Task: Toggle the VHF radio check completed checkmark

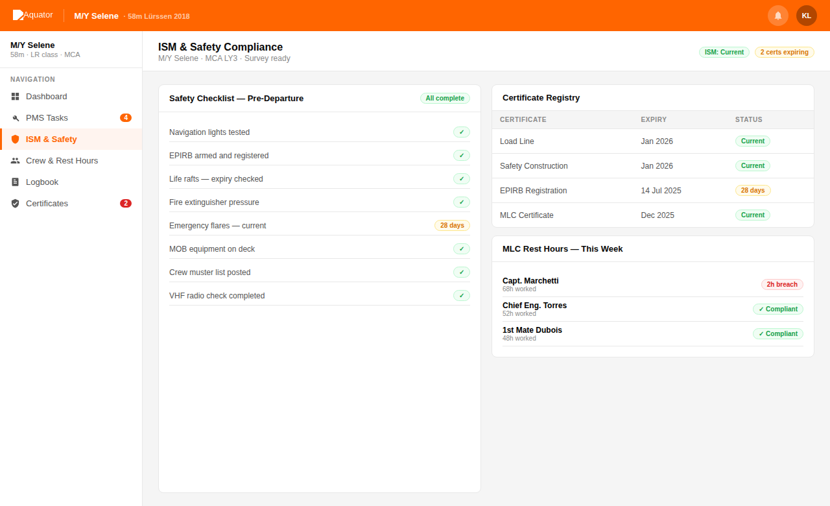Action: 462,296
